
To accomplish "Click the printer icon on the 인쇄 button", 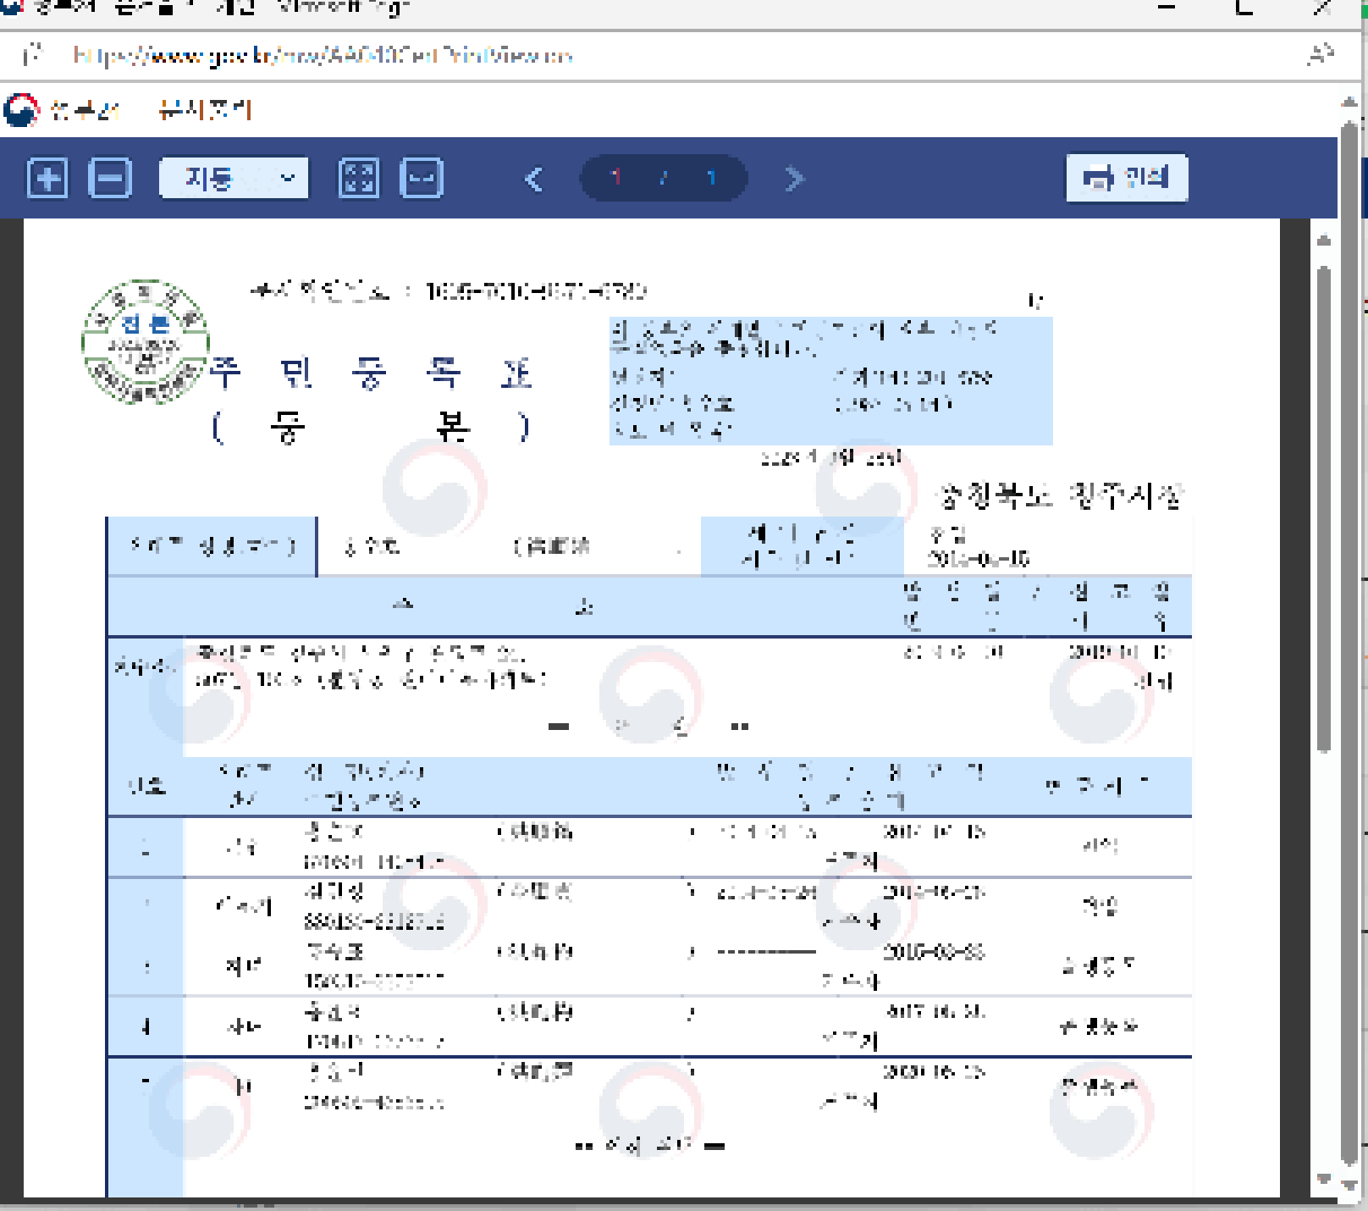I will pyautogui.click(x=1099, y=178).
